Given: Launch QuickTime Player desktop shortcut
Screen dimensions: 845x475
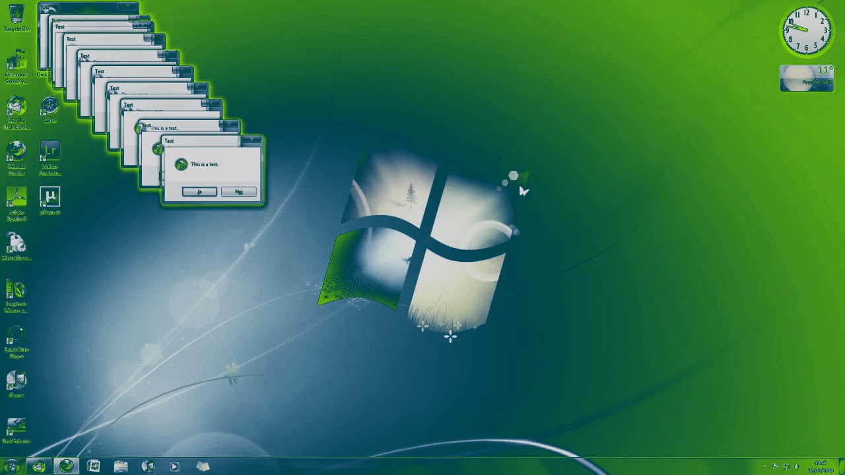Looking at the screenshot, I should pyautogui.click(x=17, y=343).
